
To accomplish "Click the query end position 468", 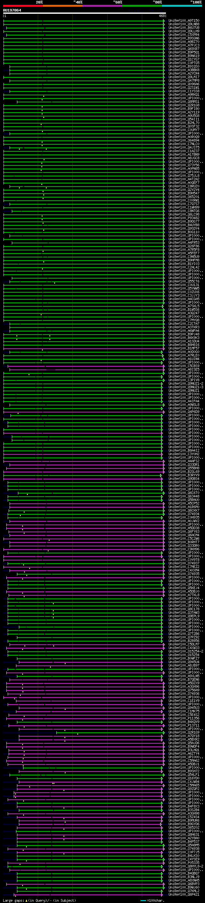I will pyautogui.click(x=161, y=16).
